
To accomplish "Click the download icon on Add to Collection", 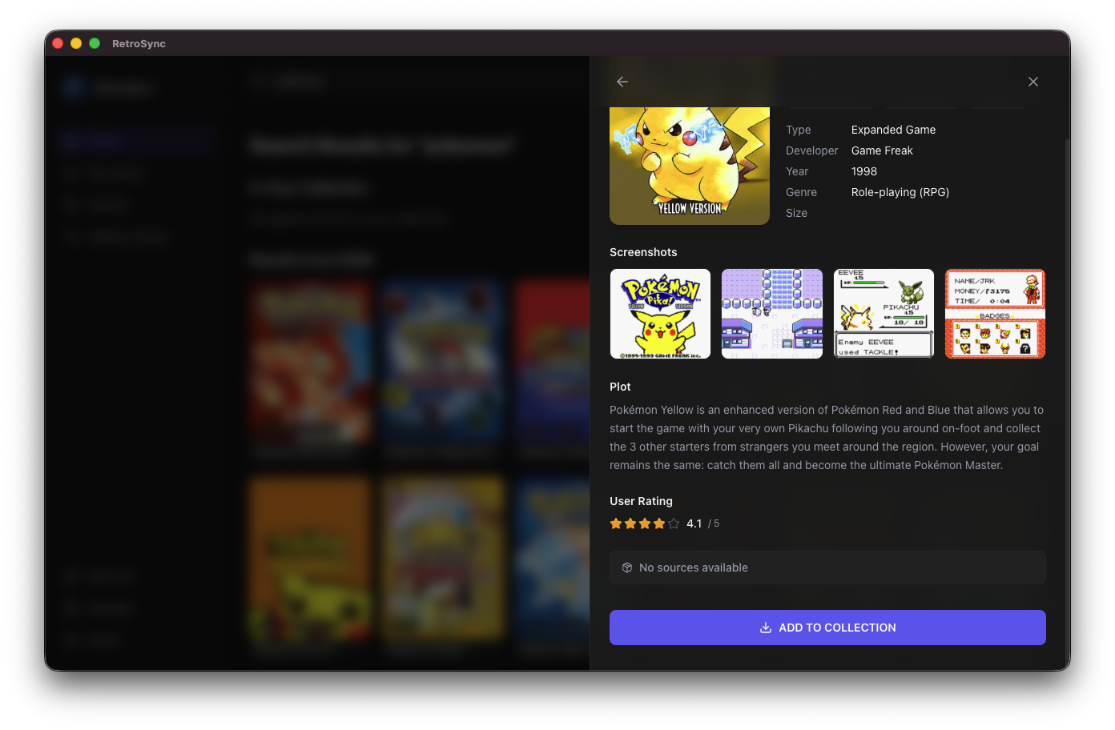I will click(766, 628).
